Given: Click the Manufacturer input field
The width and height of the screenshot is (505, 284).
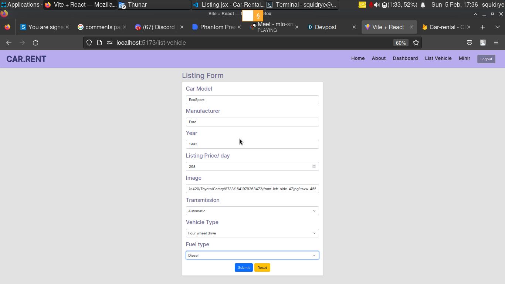Looking at the screenshot, I should click(252, 122).
